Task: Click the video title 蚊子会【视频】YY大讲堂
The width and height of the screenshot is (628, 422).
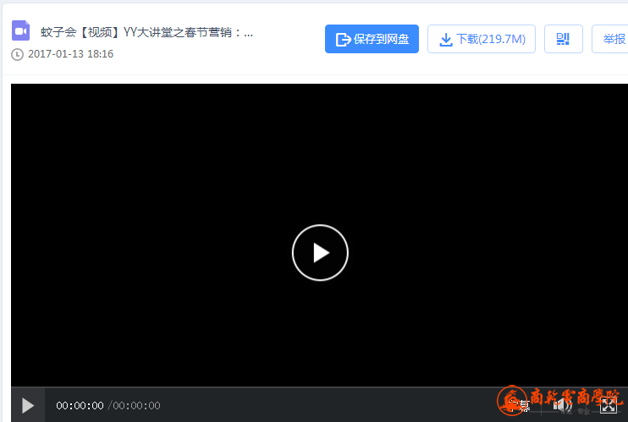Action: coord(146,32)
